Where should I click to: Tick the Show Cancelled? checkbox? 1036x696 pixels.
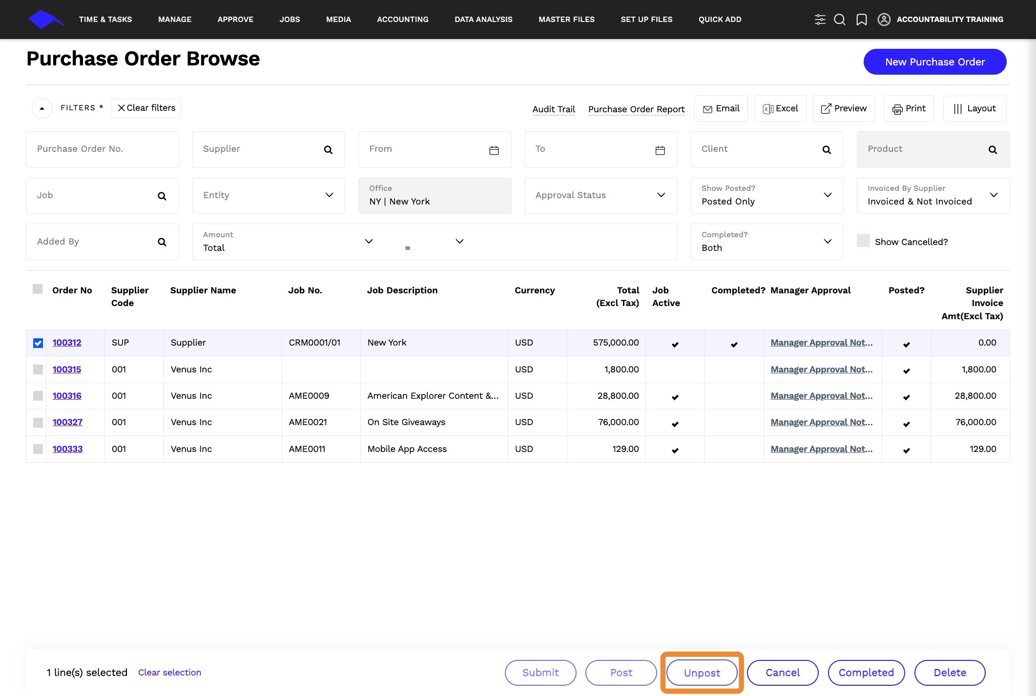pyautogui.click(x=863, y=241)
